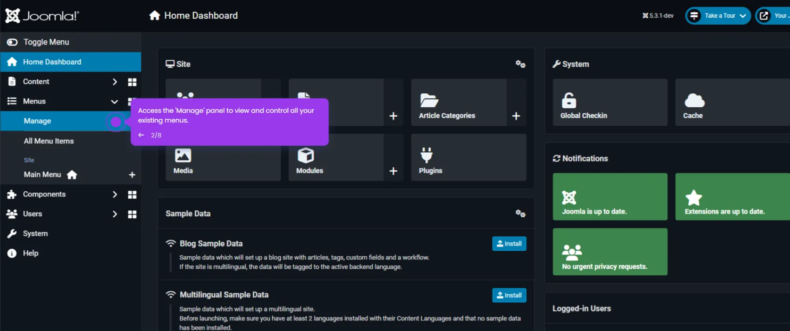Open the Content dashboard grid icon

[132, 82]
